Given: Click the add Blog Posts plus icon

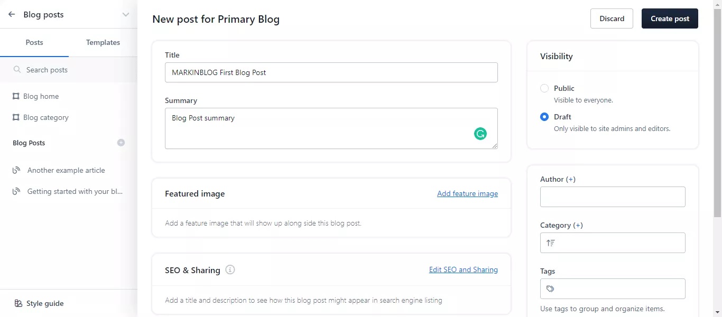Looking at the screenshot, I should tap(121, 143).
